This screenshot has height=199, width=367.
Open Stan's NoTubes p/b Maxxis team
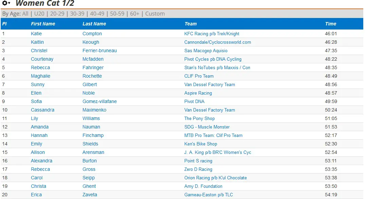pyautogui.click(x=217, y=67)
